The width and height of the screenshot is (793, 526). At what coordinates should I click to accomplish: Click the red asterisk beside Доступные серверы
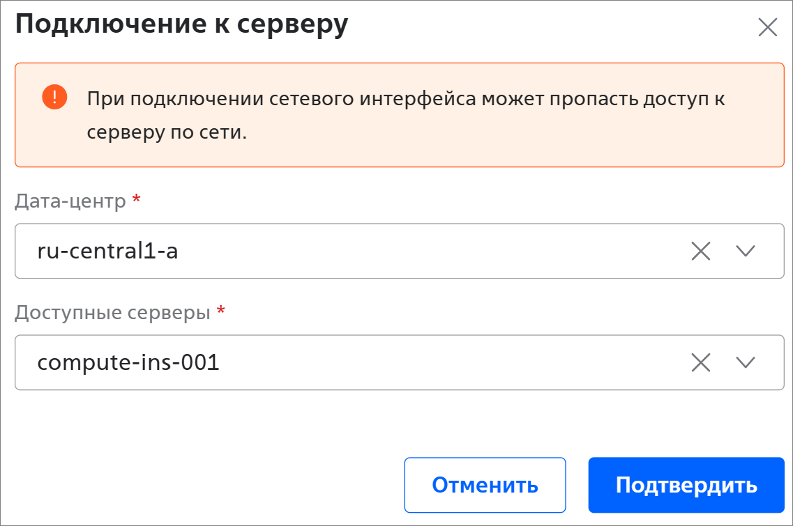221,312
